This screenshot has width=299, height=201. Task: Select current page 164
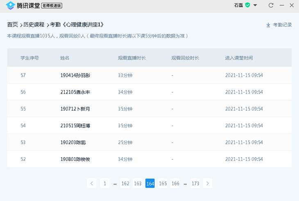150,183
